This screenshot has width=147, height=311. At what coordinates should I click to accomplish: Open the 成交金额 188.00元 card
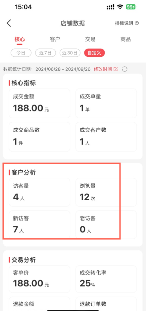pyautogui.click(x=39, y=103)
